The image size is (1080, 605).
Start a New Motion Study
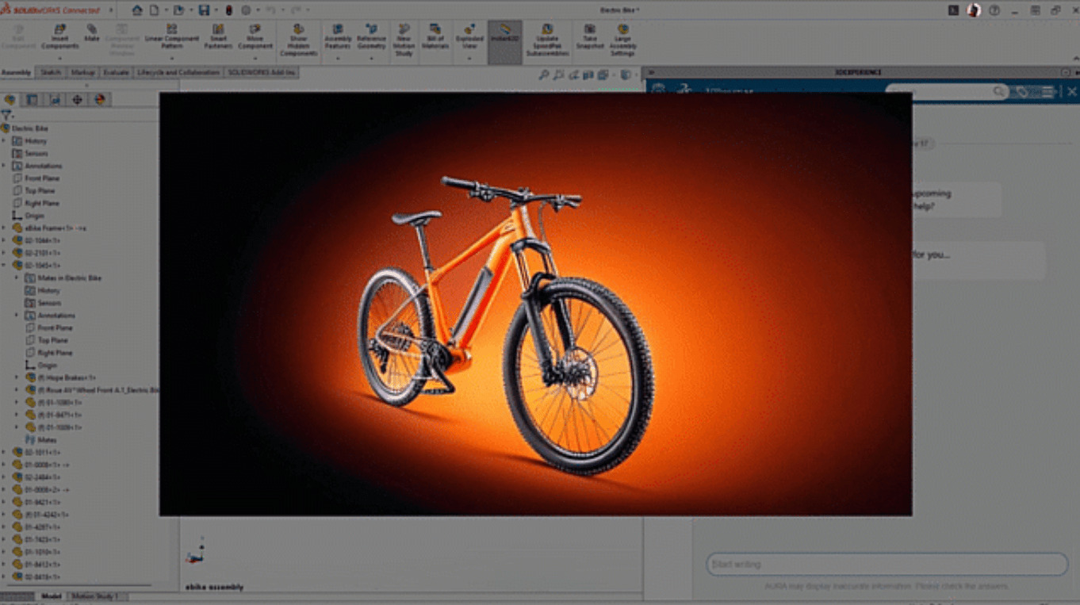tap(404, 36)
